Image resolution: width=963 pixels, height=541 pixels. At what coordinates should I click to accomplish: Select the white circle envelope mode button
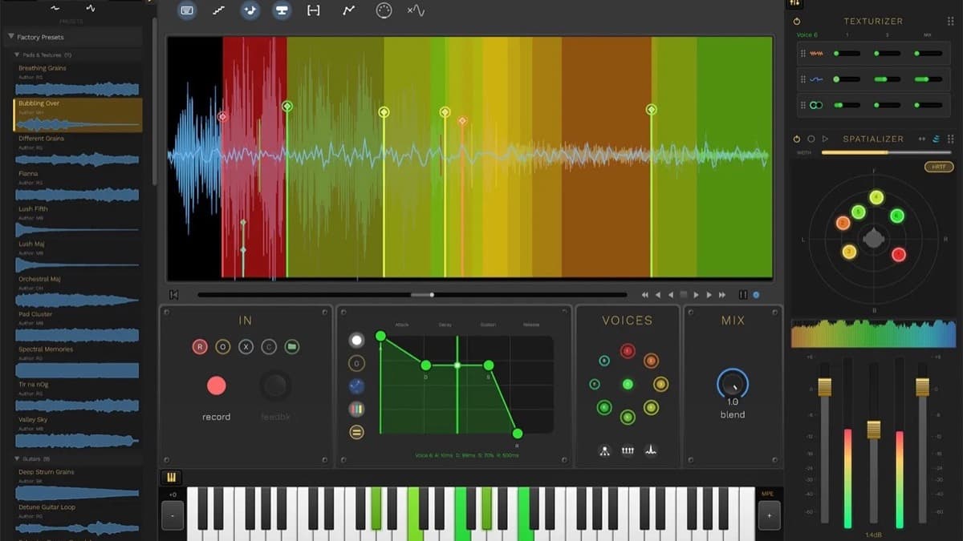pyautogui.click(x=356, y=340)
